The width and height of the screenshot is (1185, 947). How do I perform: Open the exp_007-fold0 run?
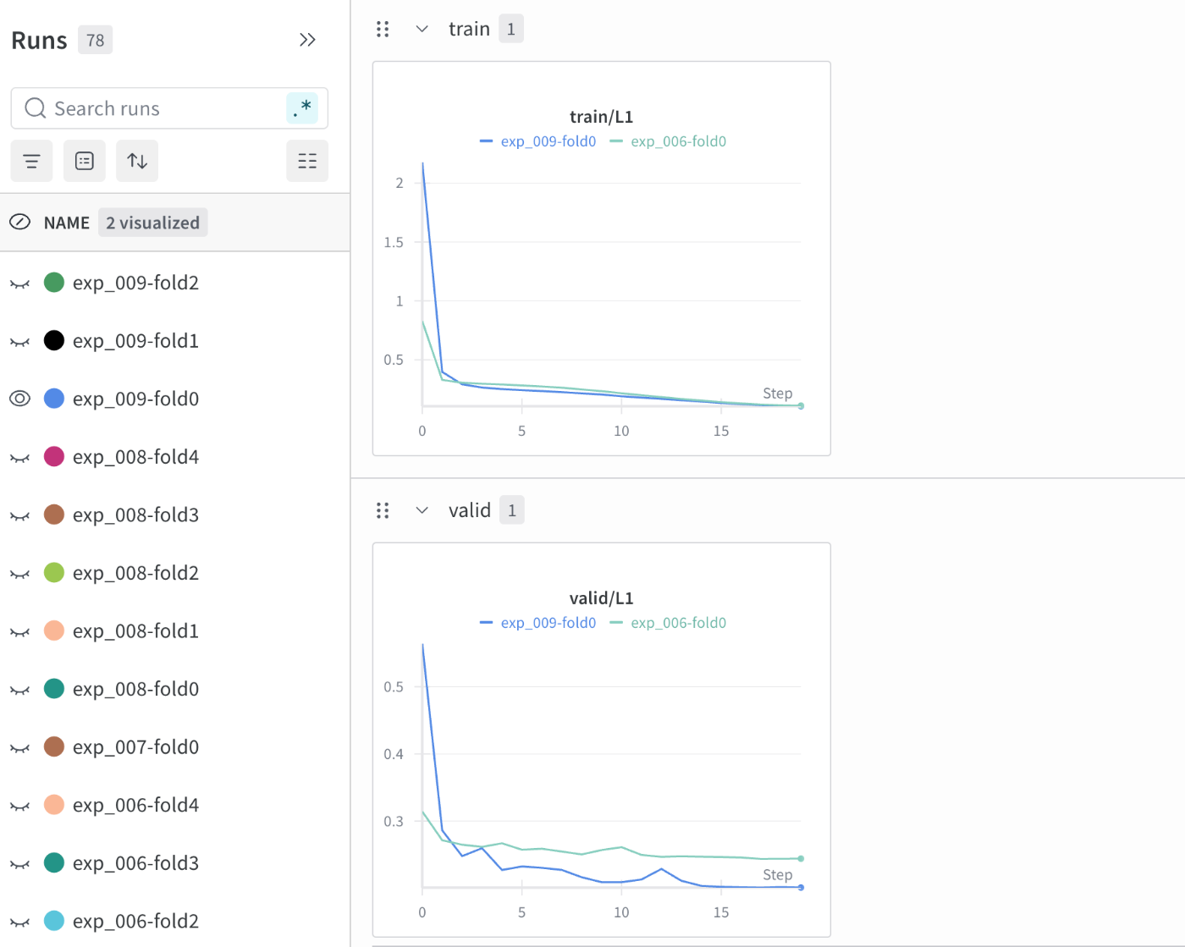click(x=135, y=747)
